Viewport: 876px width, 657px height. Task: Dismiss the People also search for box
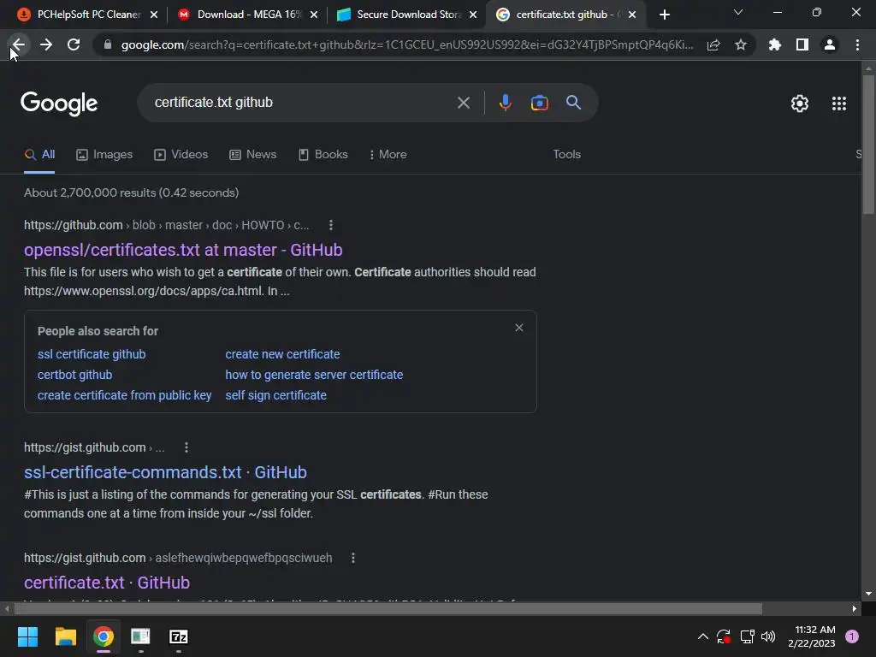click(x=519, y=328)
